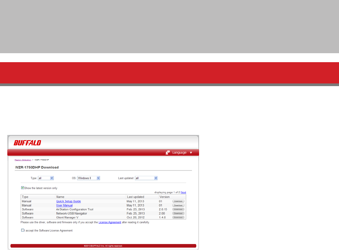Open the Region Selection breadcrumb link
Screen dimensions: 339x250
pos(23,160)
